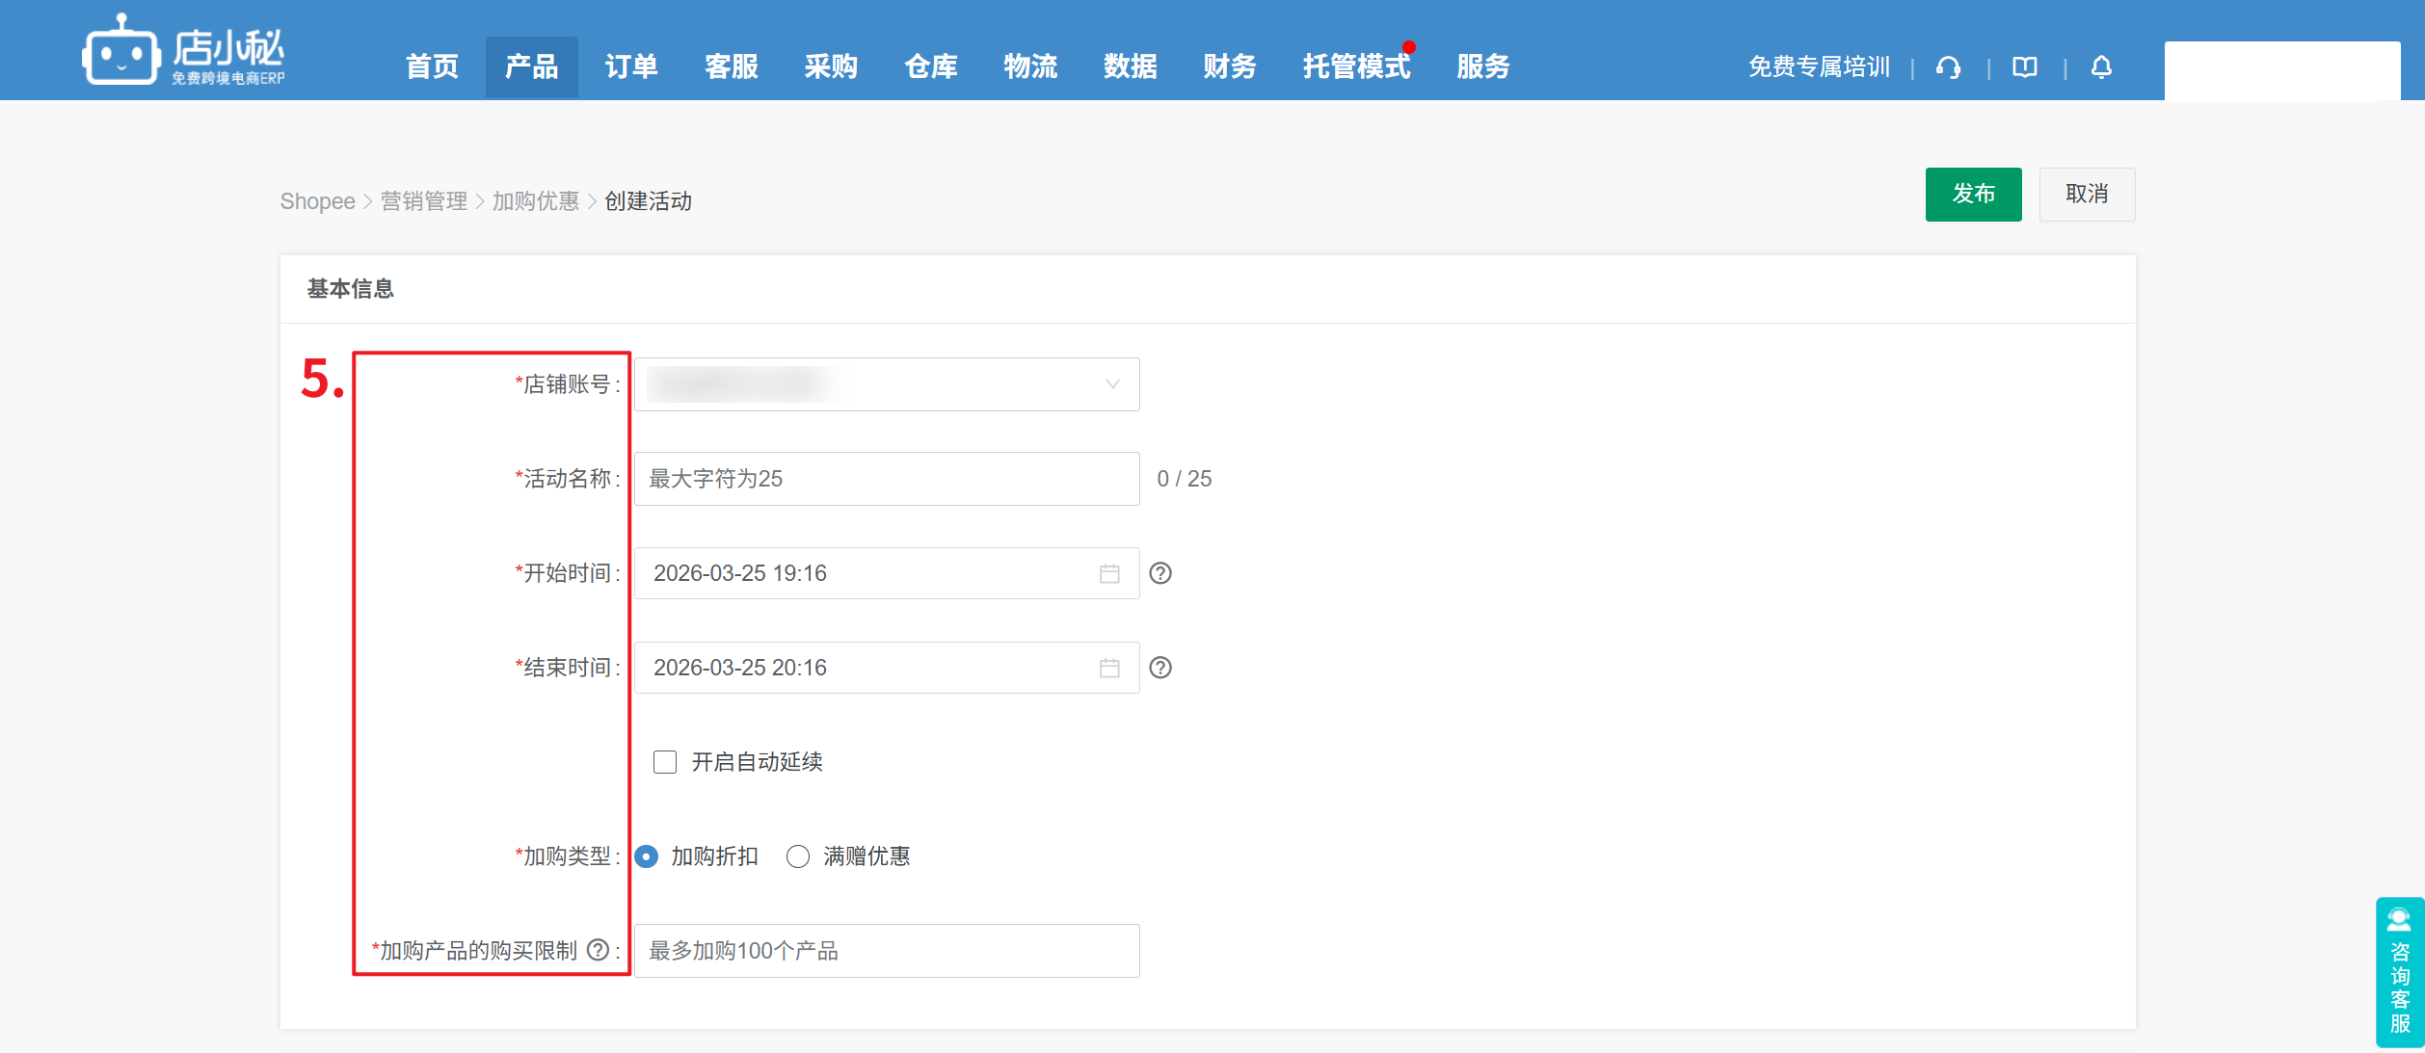This screenshot has height=1053, width=2425.
Task: Click help icon beside 加购产品的购买限制
Action: 598,950
